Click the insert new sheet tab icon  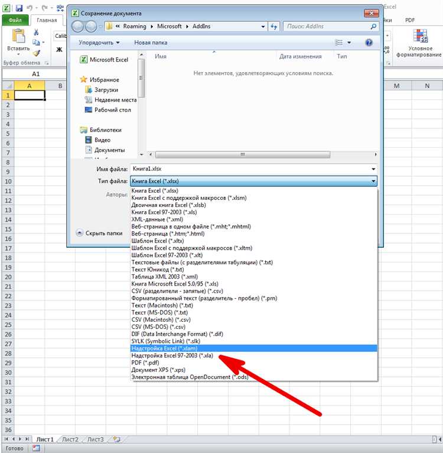(x=116, y=439)
